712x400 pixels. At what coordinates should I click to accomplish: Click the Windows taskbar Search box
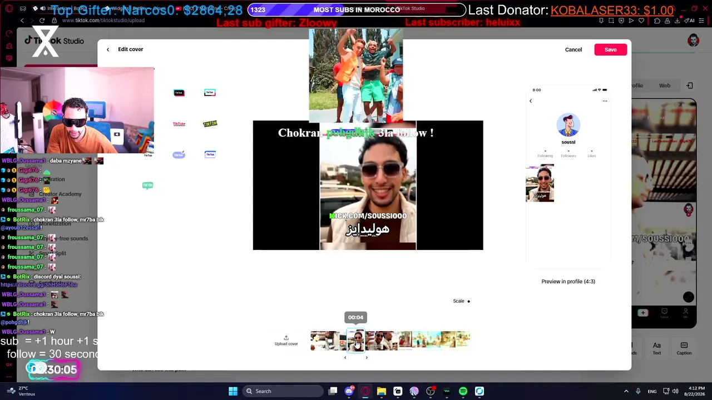pyautogui.click(x=283, y=391)
